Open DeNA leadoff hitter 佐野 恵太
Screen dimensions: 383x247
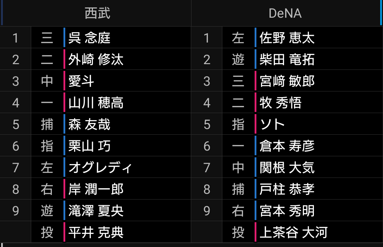(x=287, y=38)
